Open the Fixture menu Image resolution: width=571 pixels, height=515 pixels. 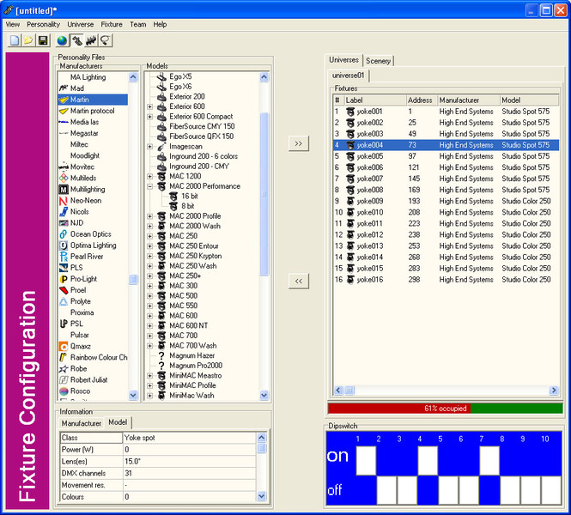tap(112, 24)
